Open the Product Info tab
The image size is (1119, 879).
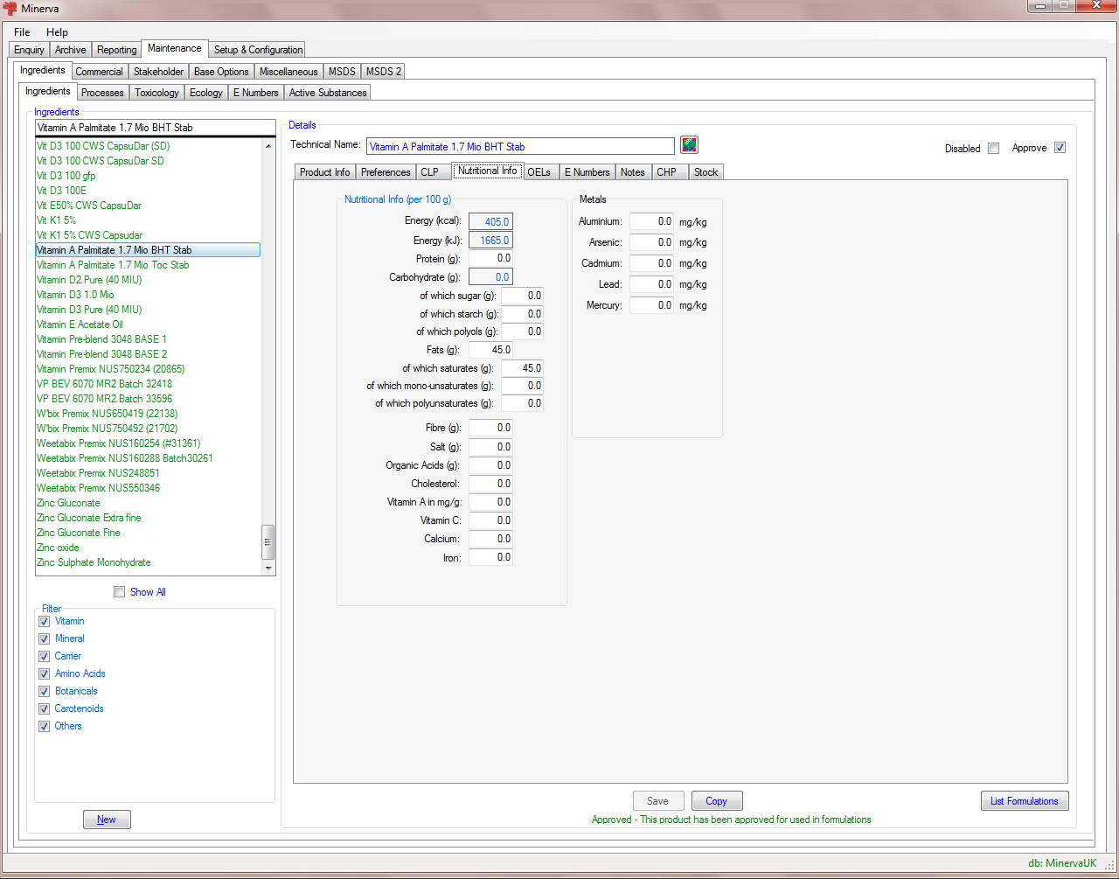click(x=324, y=172)
